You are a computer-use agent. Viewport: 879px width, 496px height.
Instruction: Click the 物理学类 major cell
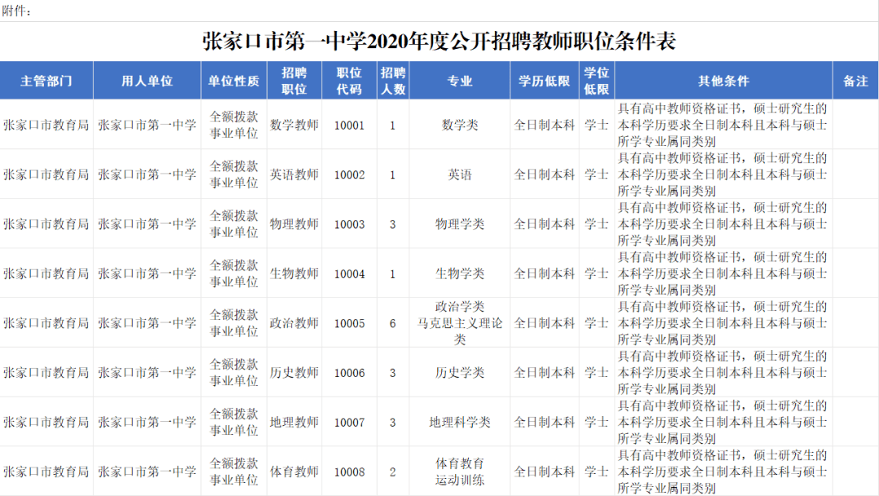[460, 224]
